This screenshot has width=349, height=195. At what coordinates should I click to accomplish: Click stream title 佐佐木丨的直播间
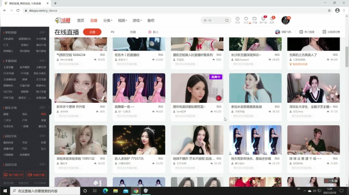tap(127, 55)
